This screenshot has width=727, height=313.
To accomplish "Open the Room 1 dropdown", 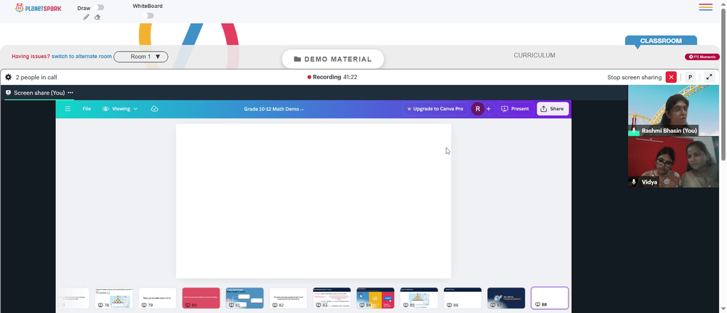I will [x=141, y=57].
